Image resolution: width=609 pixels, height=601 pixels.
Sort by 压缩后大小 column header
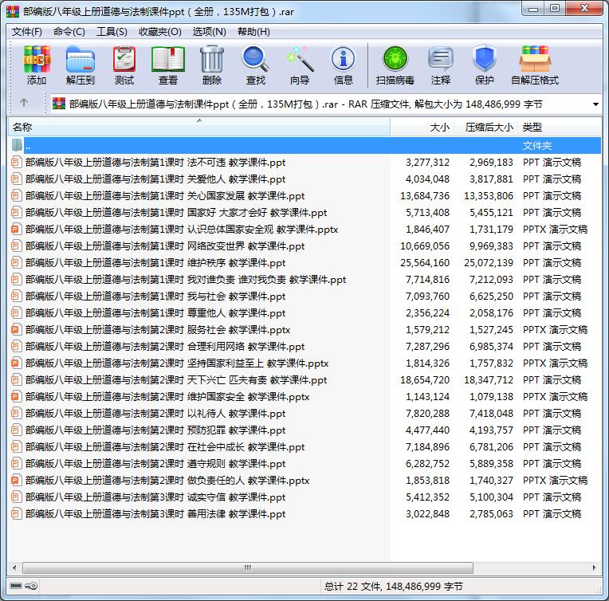486,127
